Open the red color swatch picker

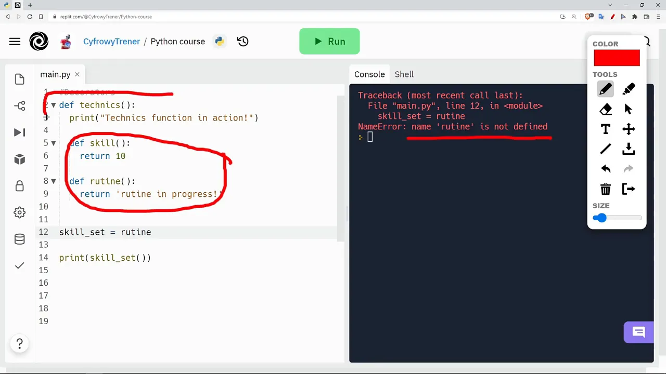pyautogui.click(x=617, y=58)
